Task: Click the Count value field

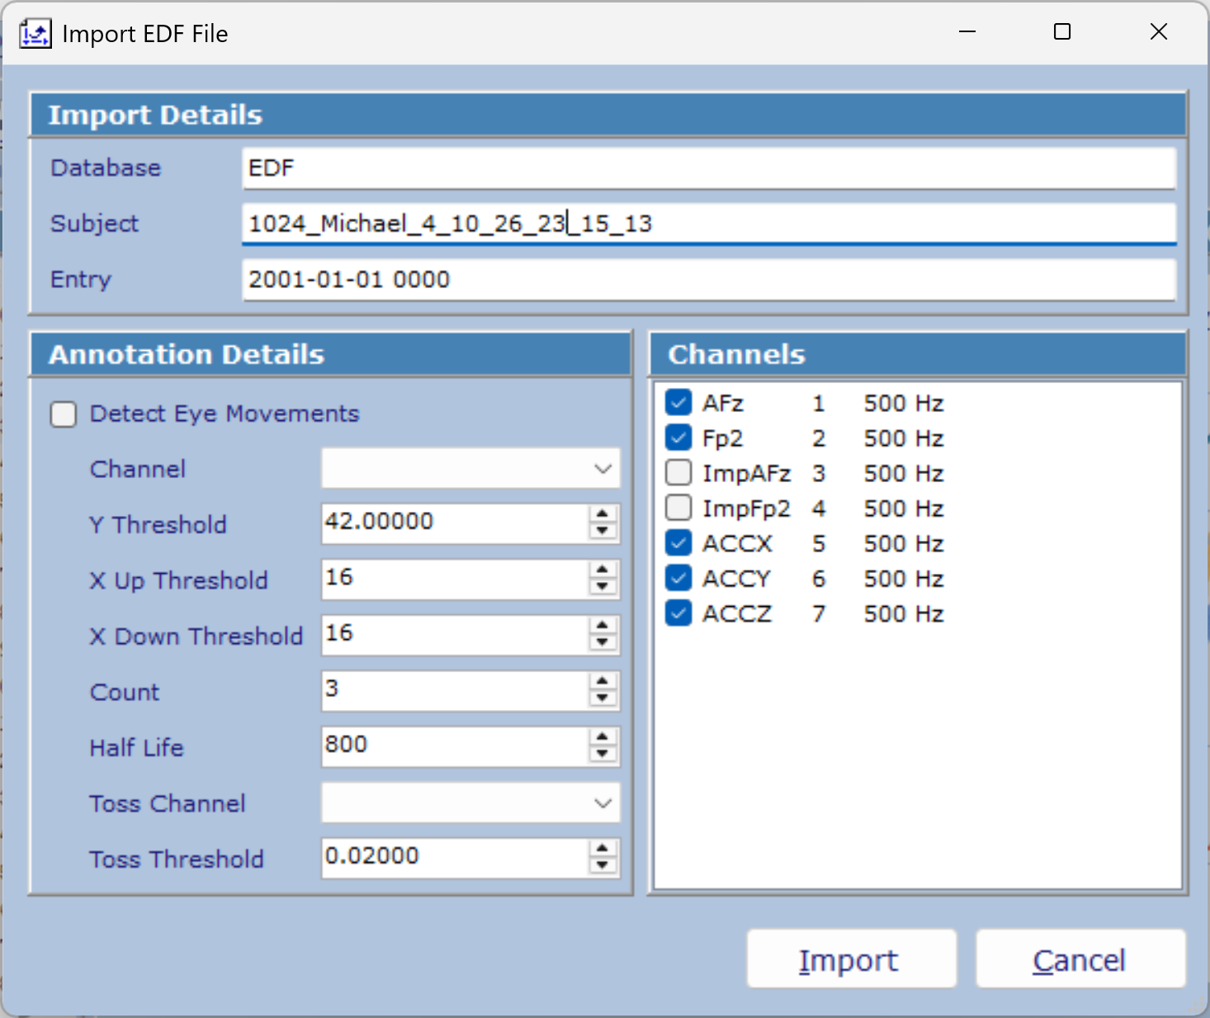Action: 456,691
